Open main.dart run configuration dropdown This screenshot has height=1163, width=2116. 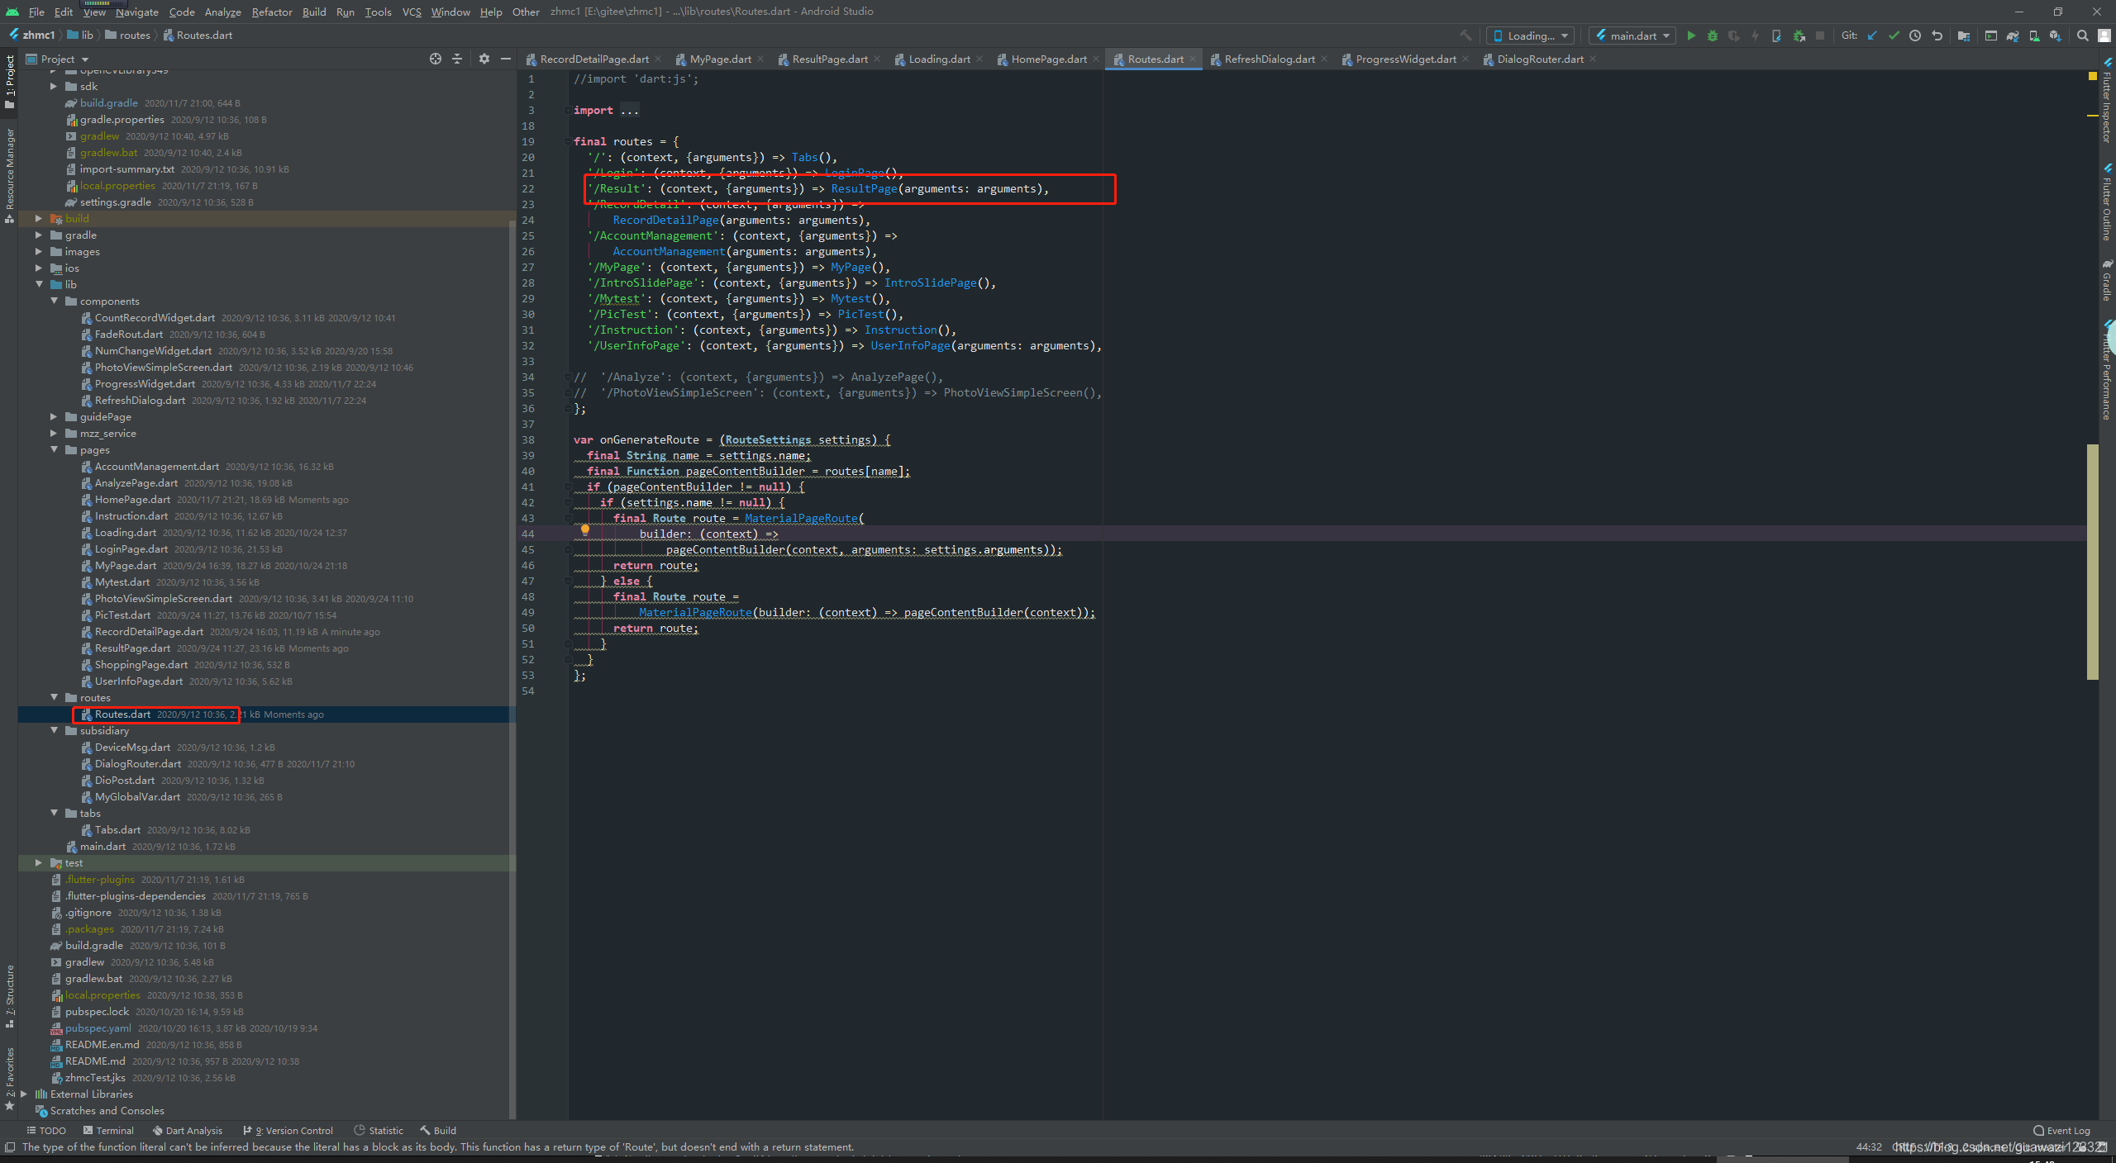pyautogui.click(x=1632, y=36)
